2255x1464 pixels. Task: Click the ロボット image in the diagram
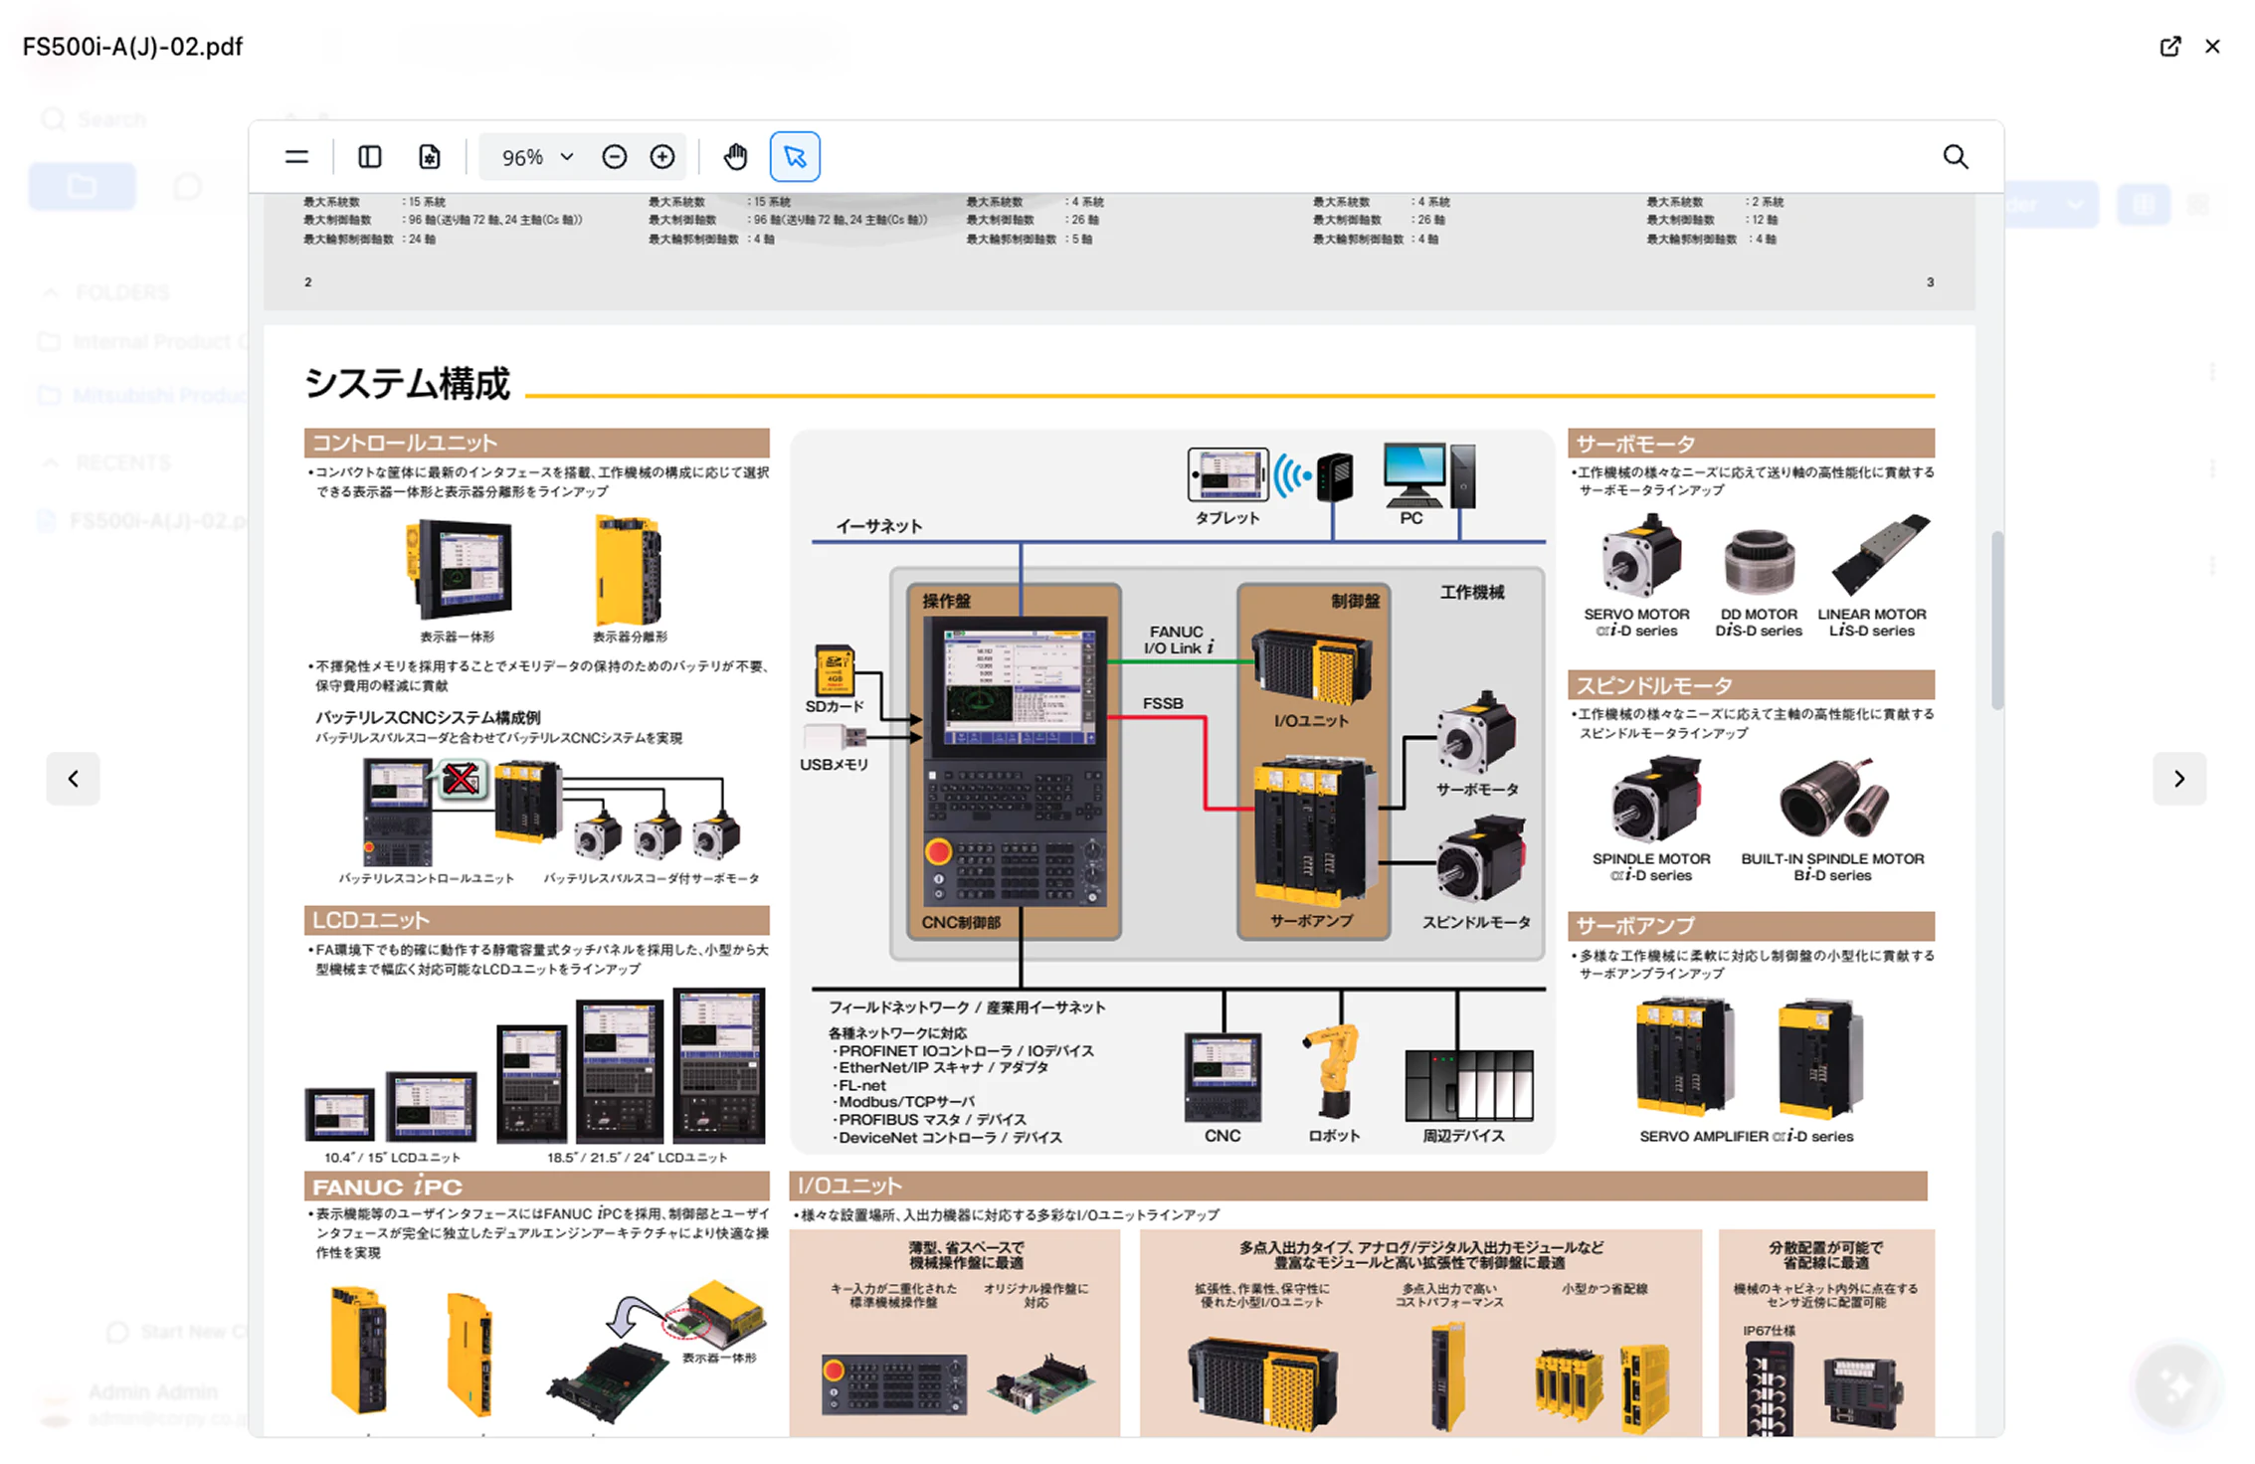1333,1072
